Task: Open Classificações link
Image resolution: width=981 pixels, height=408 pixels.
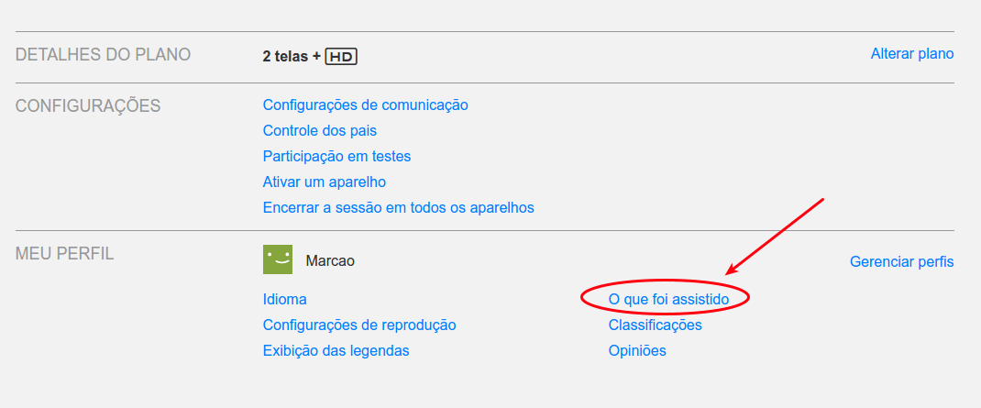Action: (655, 325)
